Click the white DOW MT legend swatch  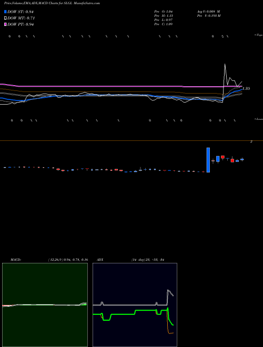[x=6, y=18]
